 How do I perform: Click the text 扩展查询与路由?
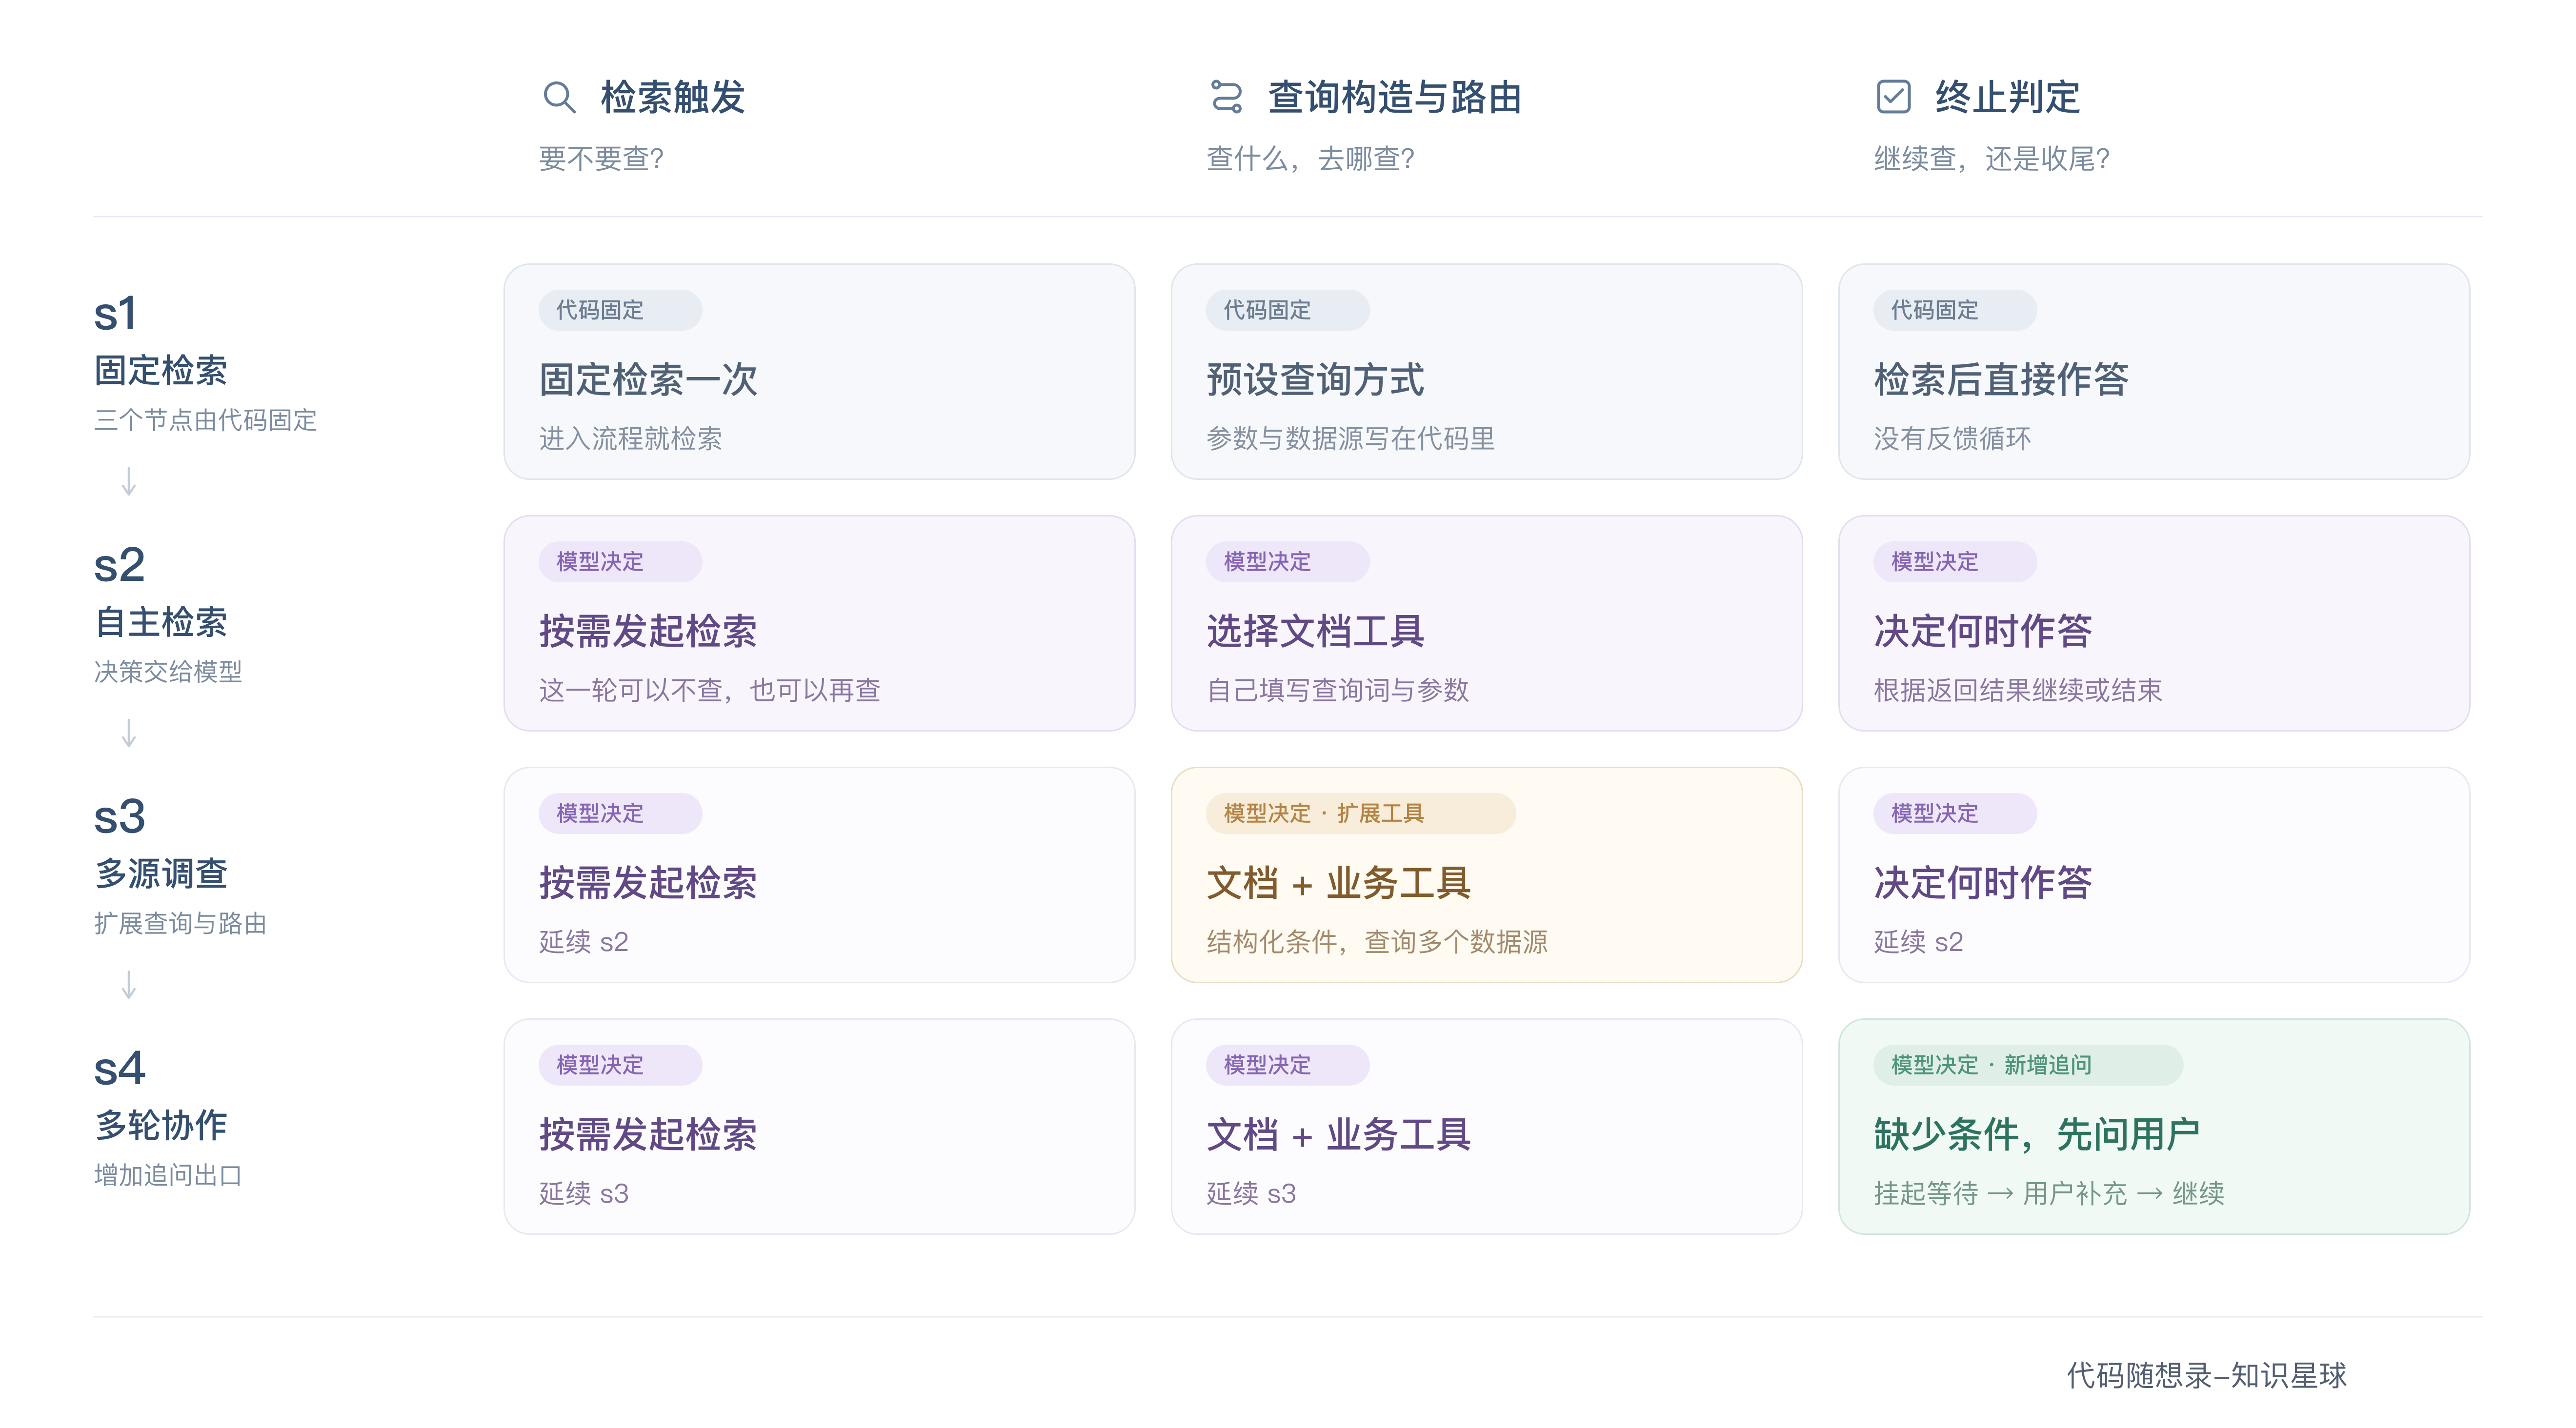181,923
